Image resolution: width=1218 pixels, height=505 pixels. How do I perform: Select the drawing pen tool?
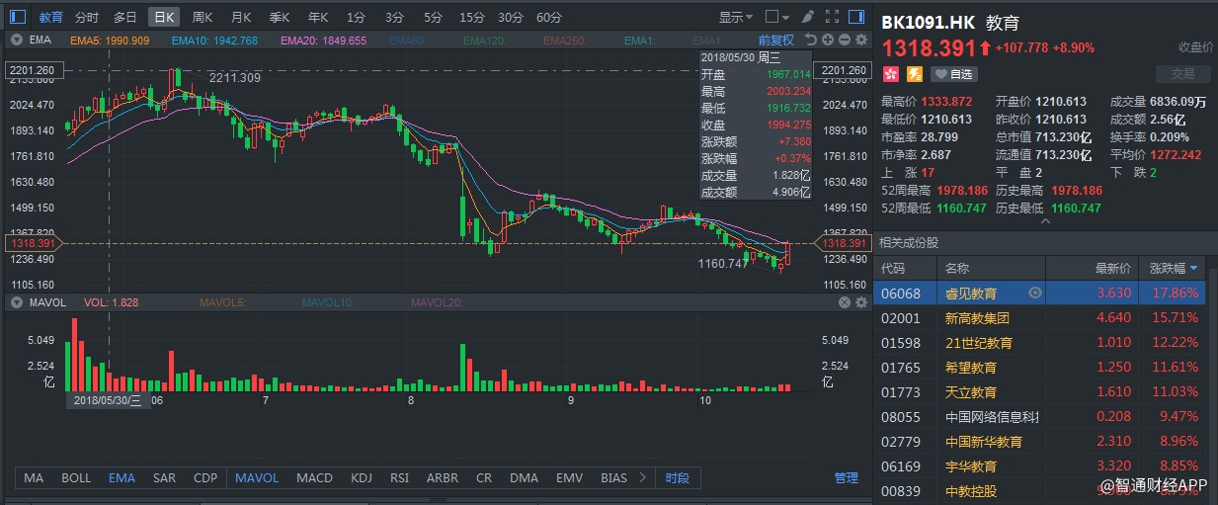coord(807,17)
